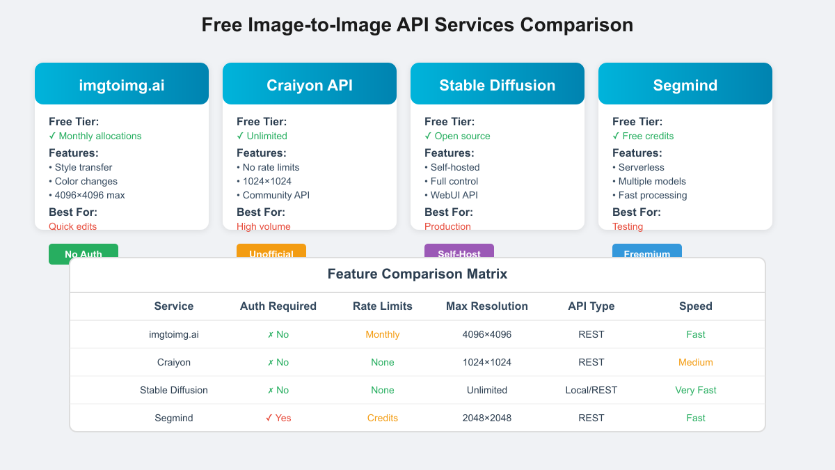Click '1024×1024' in the Craiyon API card
The width and height of the screenshot is (835, 470).
pos(264,181)
